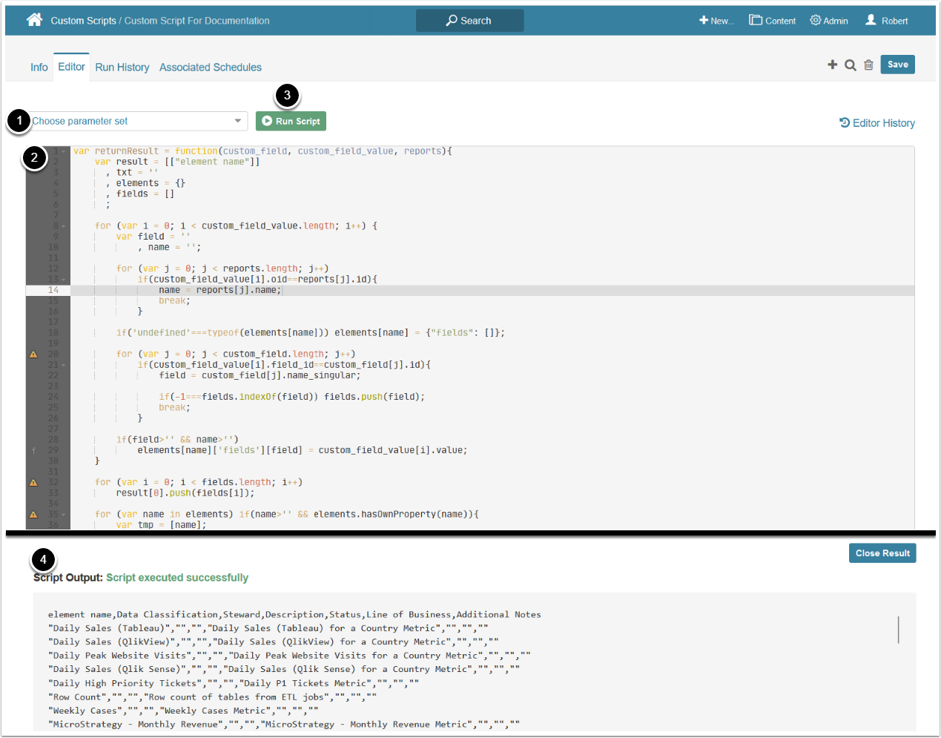Collapse code fold arrow on line 1
Image resolution: width=941 pixels, height=738 pixels.
coord(64,151)
